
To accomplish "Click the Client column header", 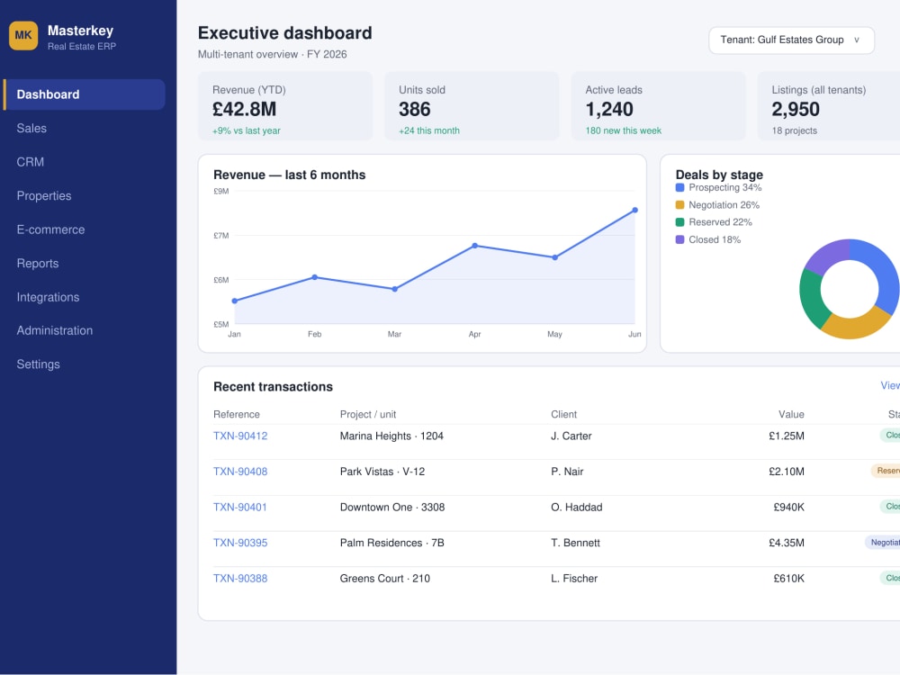I will pyautogui.click(x=563, y=414).
